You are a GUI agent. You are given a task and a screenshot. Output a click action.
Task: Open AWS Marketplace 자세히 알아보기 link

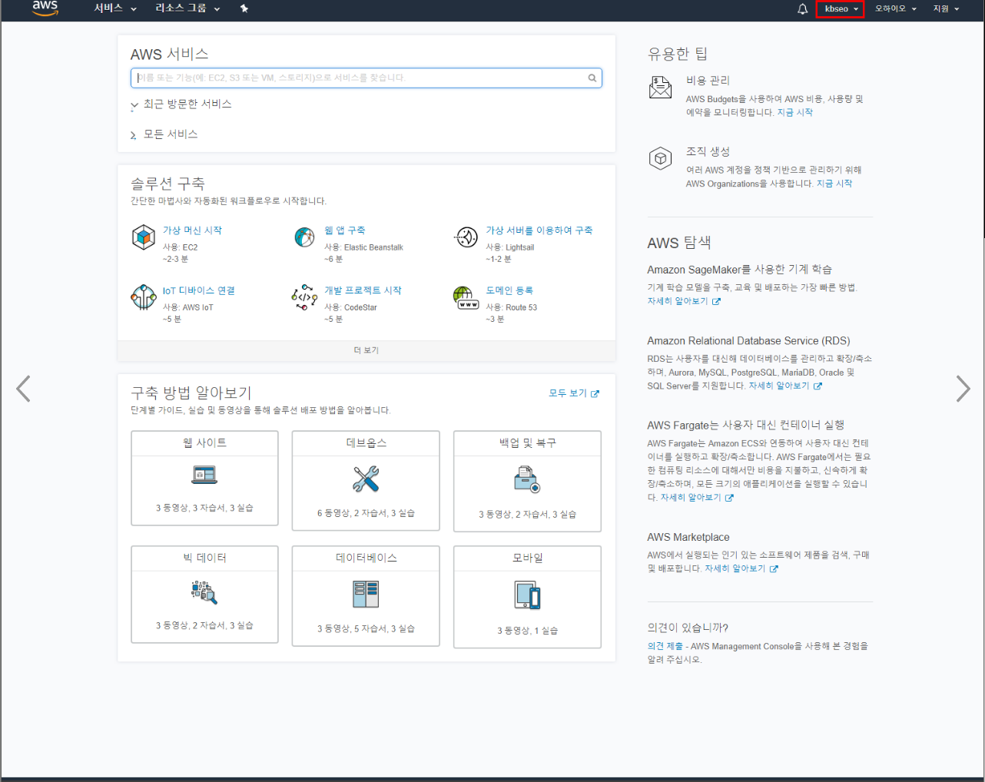(741, 568)
